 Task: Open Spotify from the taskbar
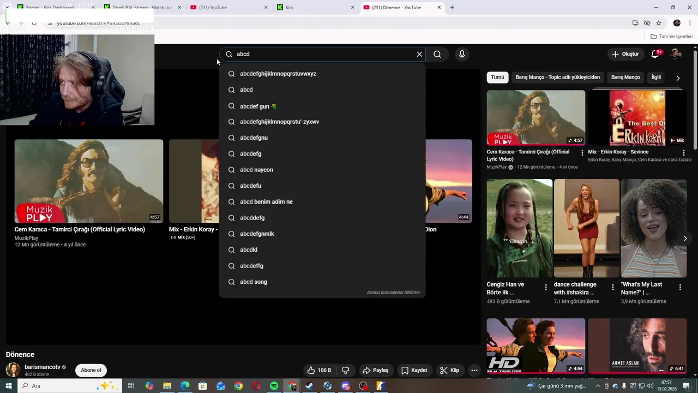(274, 386)
